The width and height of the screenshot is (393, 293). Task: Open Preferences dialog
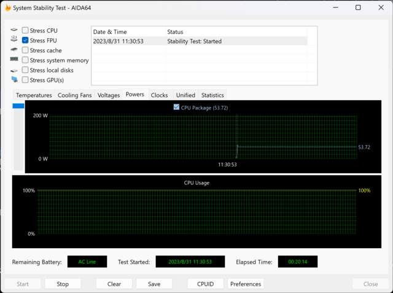click(x=246, y=284)
